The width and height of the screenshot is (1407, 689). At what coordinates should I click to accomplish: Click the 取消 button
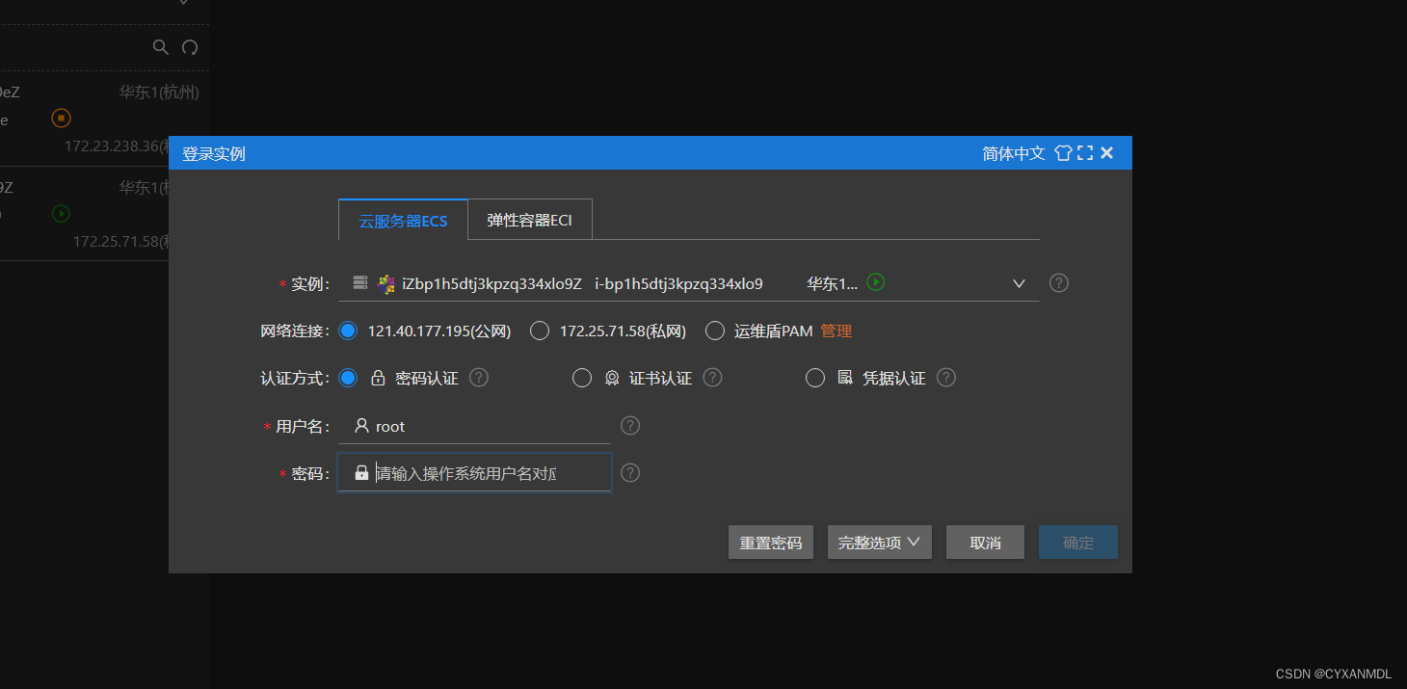point(985,543)
